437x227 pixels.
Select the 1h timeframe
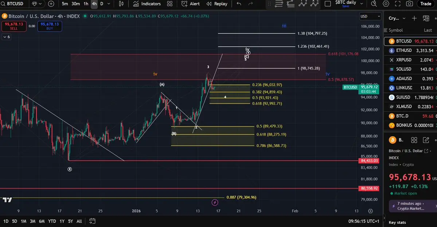(86, 4)
